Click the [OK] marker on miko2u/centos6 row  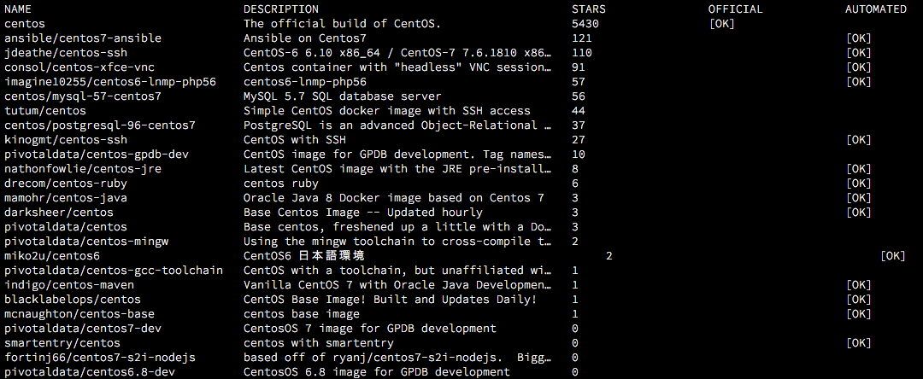pos(893,256)
